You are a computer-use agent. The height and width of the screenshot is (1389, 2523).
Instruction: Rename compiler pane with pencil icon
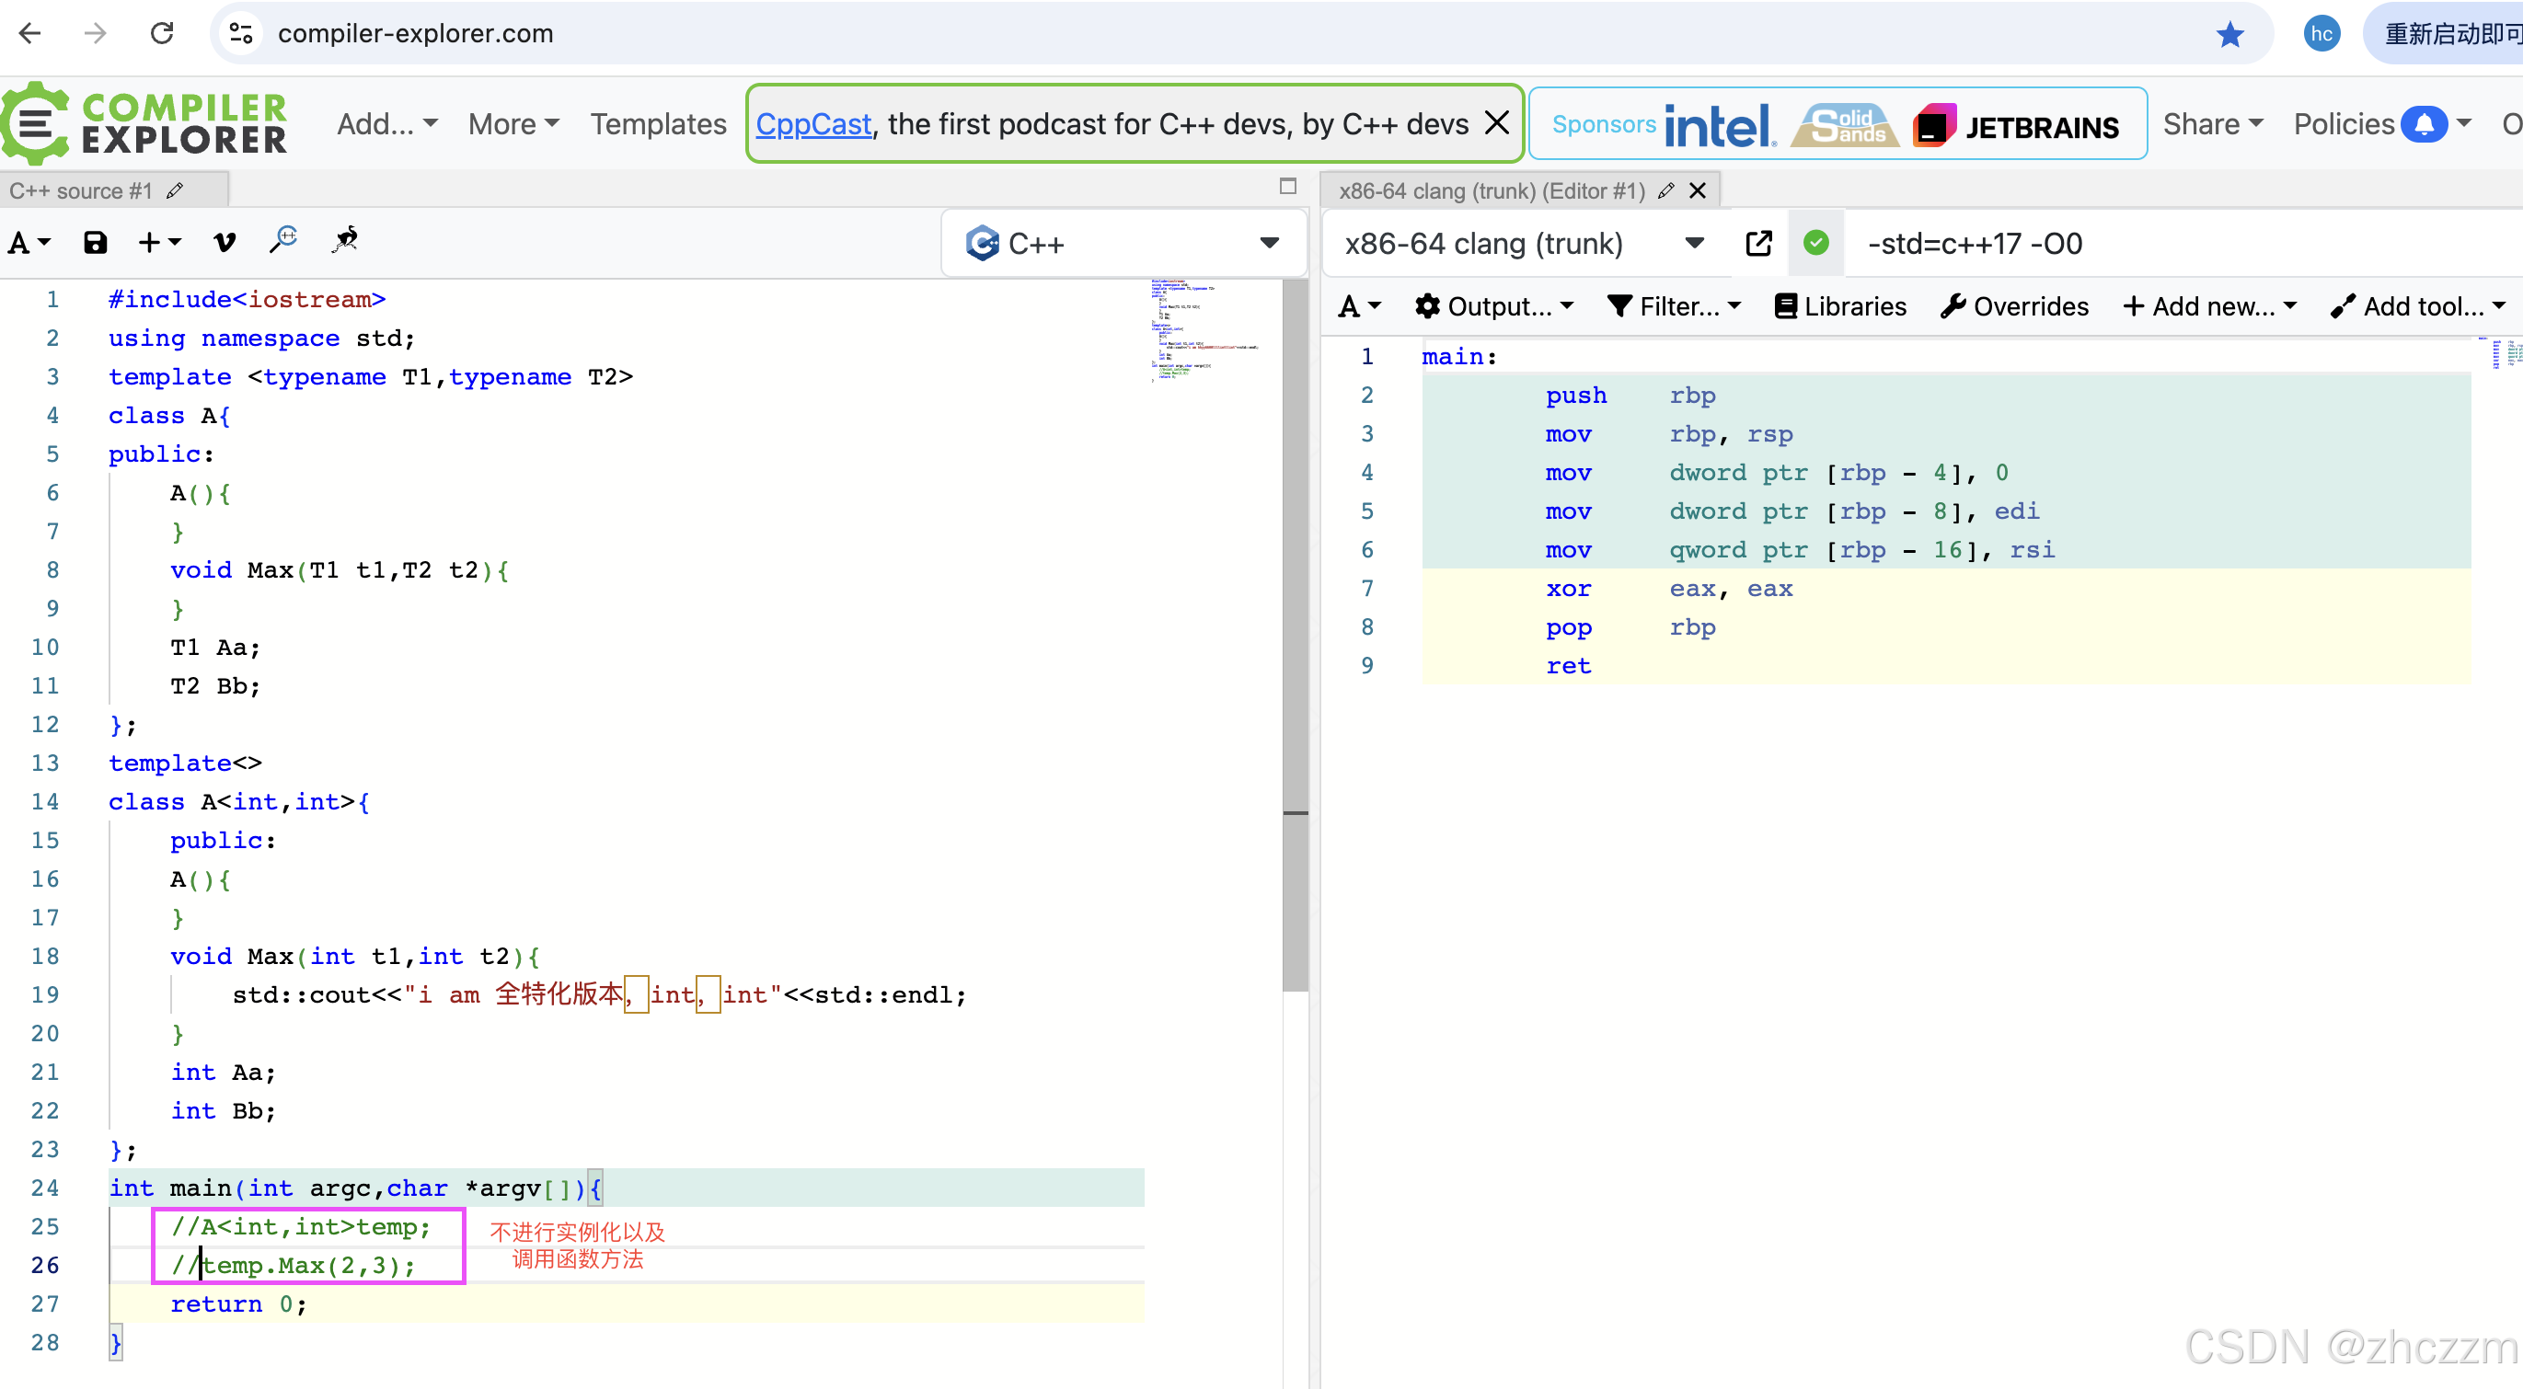(1666, 191)
